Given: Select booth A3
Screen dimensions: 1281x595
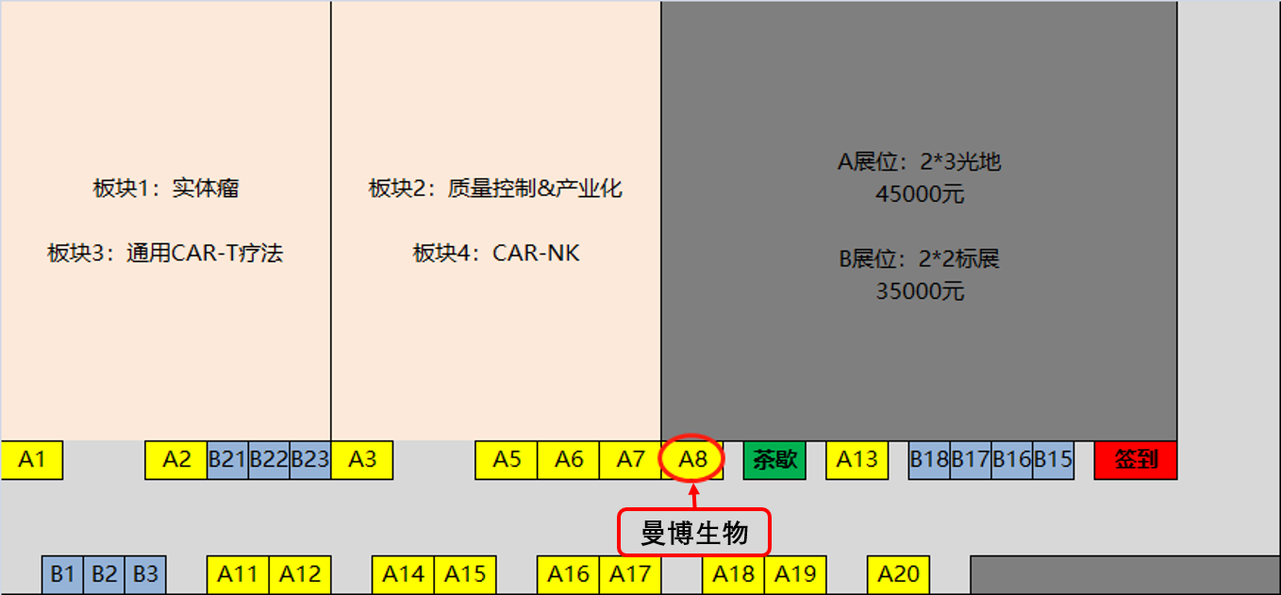Looking at the screenshot, I should tap(362, 460).
